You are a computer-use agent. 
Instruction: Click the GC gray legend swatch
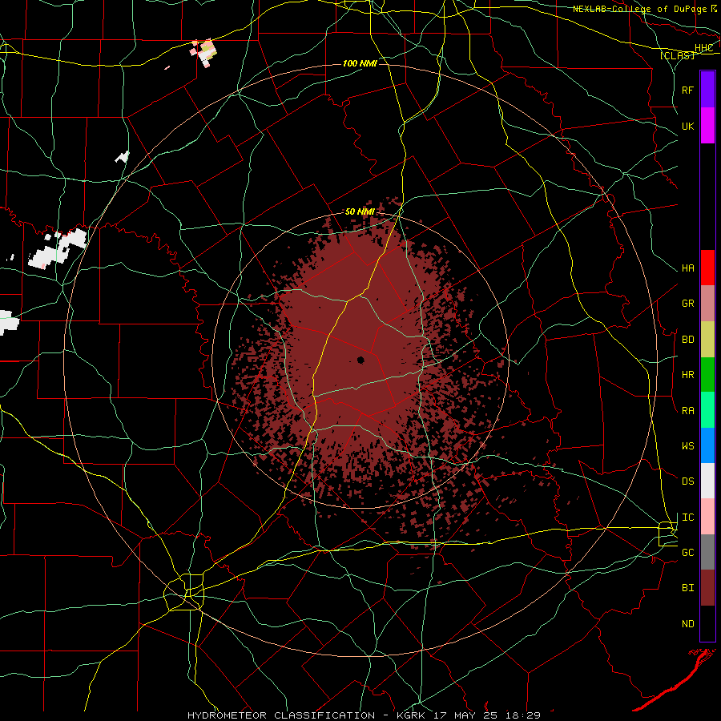(x=707, y=552)
